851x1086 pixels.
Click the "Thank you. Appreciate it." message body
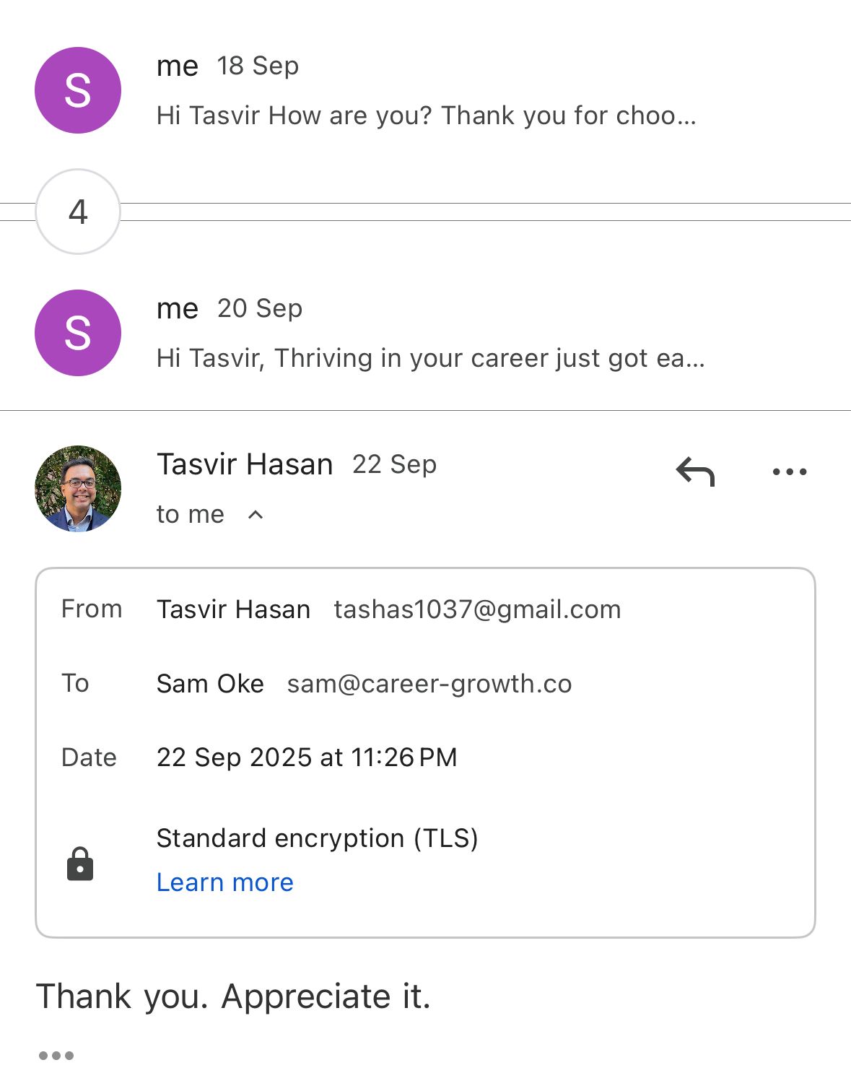coord(233,996)
